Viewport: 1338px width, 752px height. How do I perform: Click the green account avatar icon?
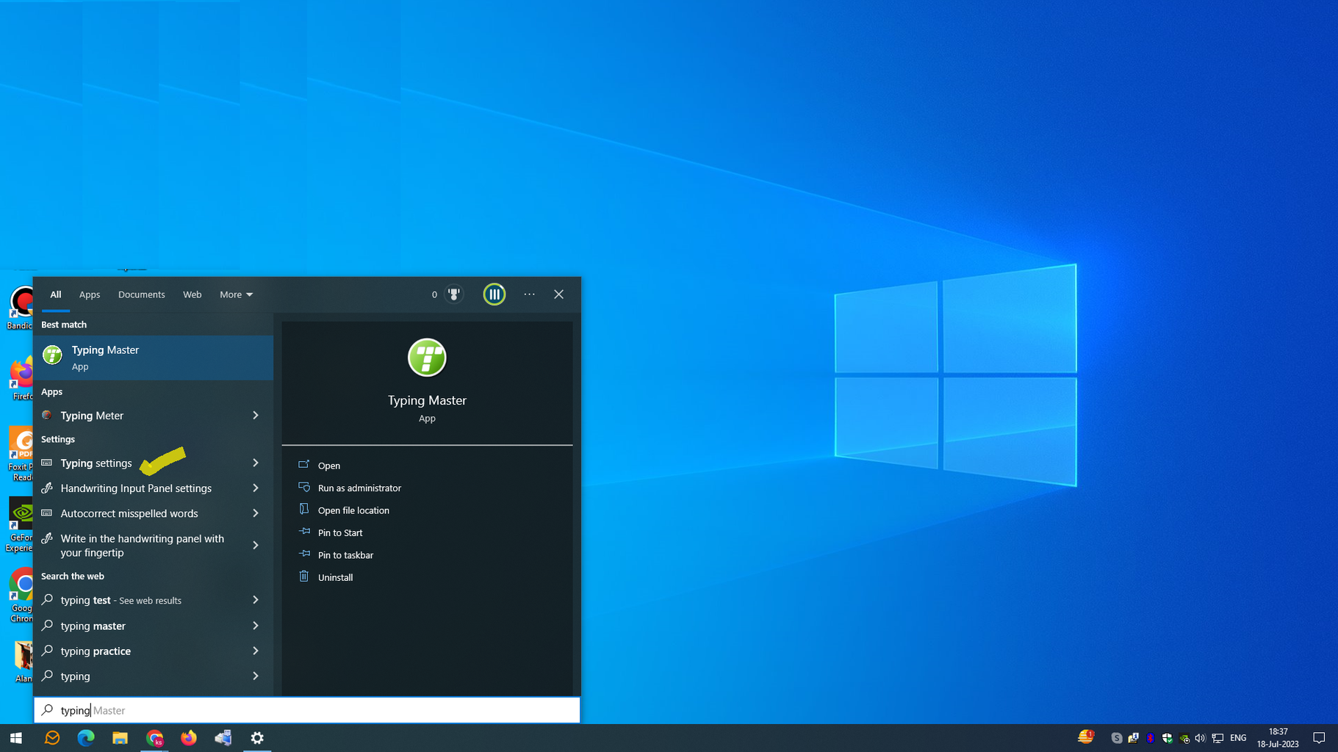tap(494, 294)
